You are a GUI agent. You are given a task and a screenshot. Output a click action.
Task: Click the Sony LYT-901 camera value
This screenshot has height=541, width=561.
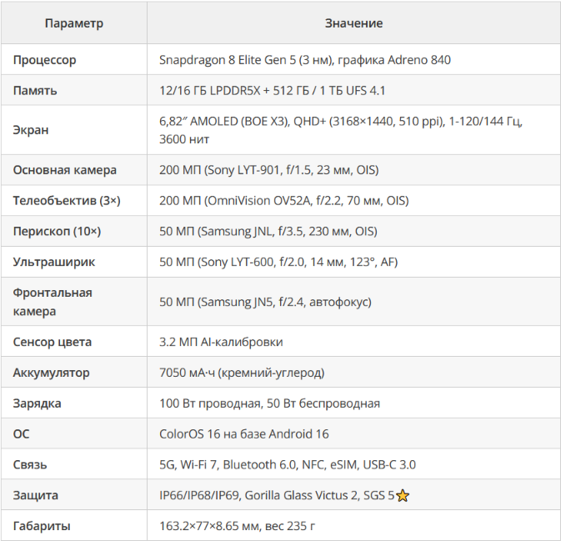pyautogui.click(x=269, y=170)
